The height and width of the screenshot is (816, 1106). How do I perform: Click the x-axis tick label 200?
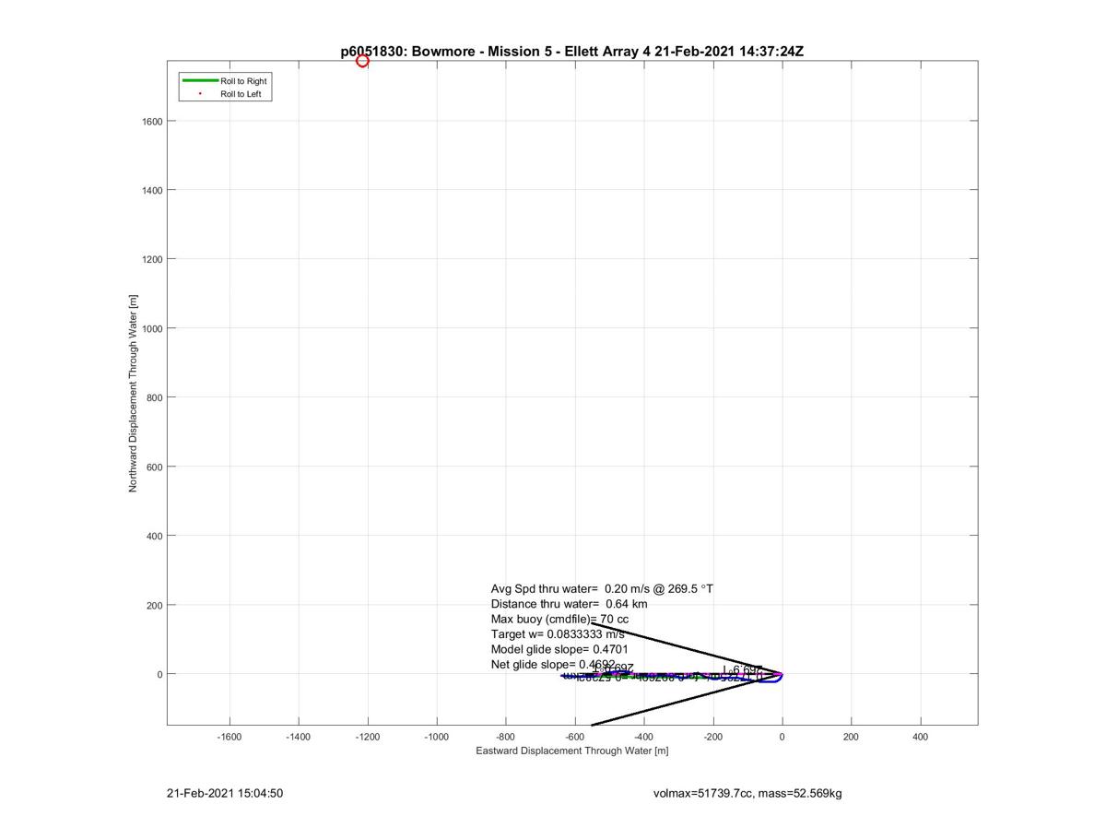[x=851, y=737]
